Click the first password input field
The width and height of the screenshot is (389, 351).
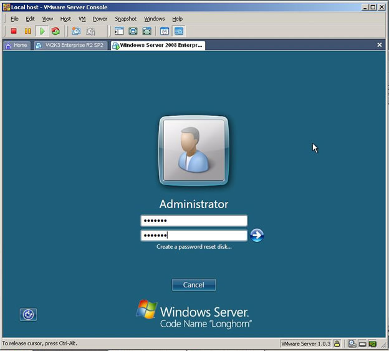194,221
